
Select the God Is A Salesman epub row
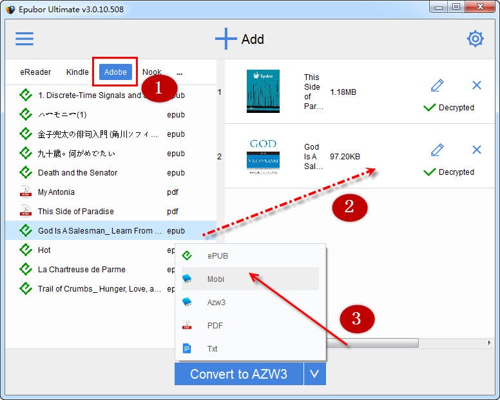pyautogui.click(x=111, y=230)
